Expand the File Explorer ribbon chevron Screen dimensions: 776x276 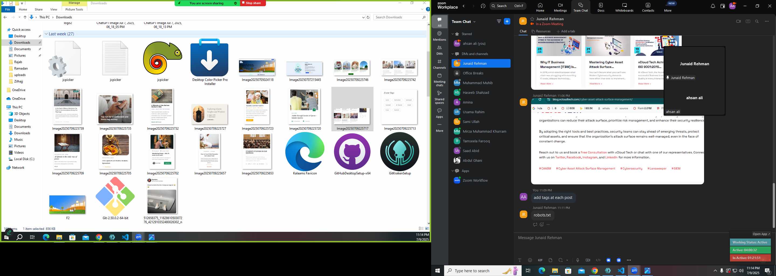[422, 9]
